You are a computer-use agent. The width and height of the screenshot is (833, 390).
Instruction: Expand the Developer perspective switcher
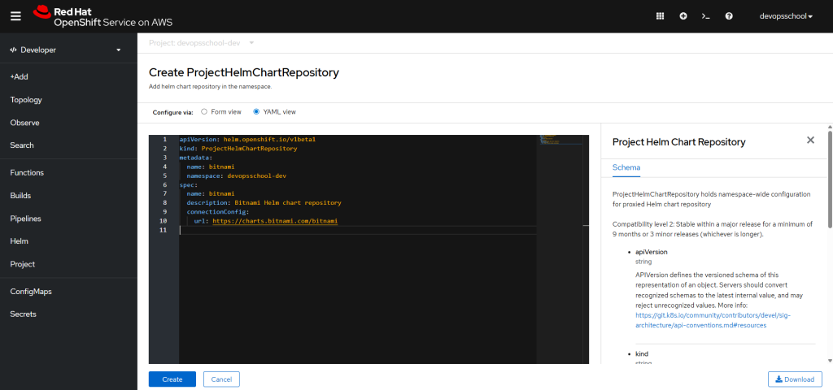coord(65,50)
